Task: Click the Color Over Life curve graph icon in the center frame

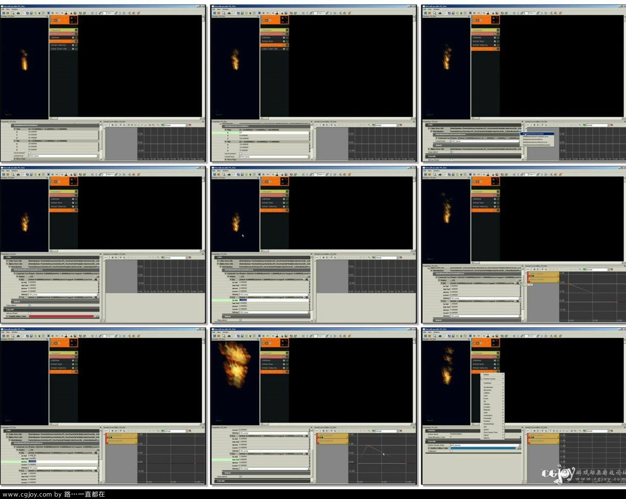Action: [288, 210]
